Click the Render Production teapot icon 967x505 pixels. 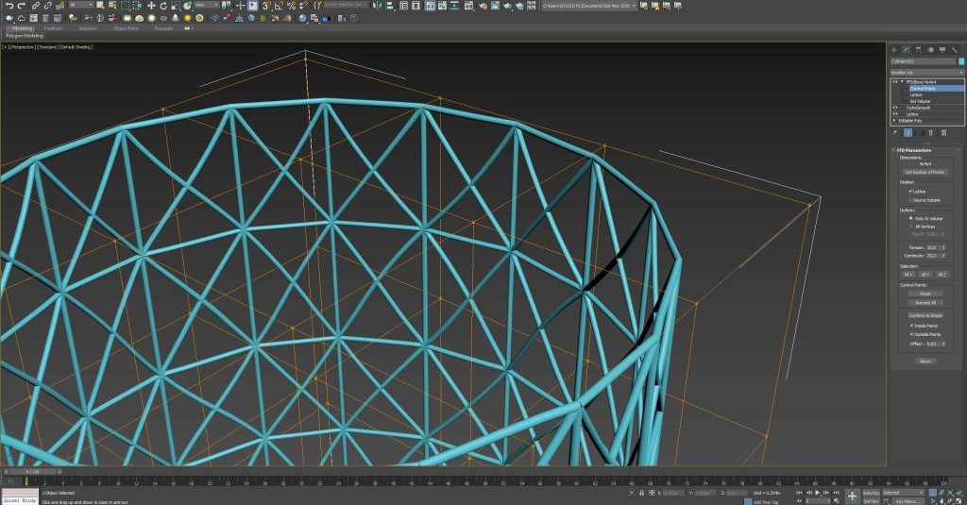click(507, 6)
